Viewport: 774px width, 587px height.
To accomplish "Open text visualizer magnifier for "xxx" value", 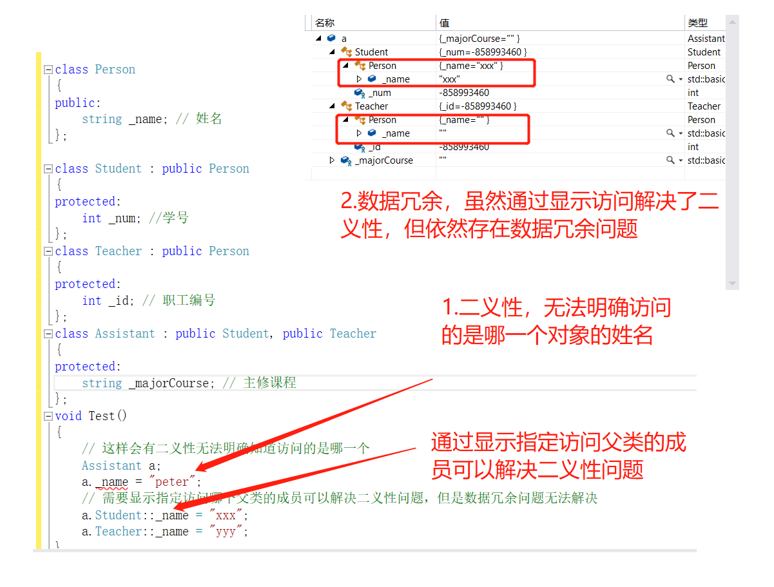I will coord(670,79).
